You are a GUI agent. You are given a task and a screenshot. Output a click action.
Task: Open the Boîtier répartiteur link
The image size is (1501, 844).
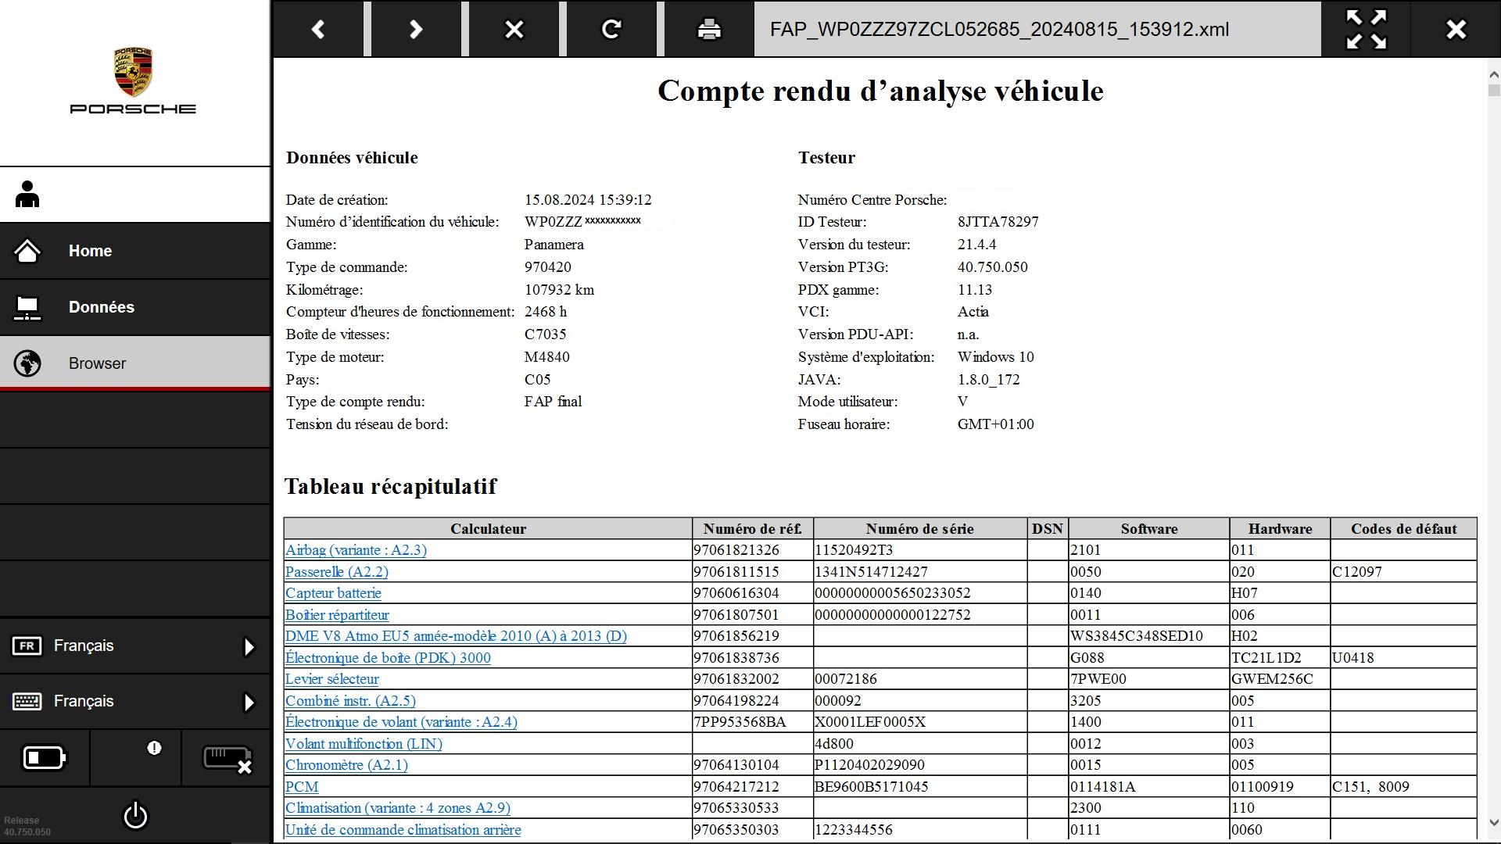point(337,615)
